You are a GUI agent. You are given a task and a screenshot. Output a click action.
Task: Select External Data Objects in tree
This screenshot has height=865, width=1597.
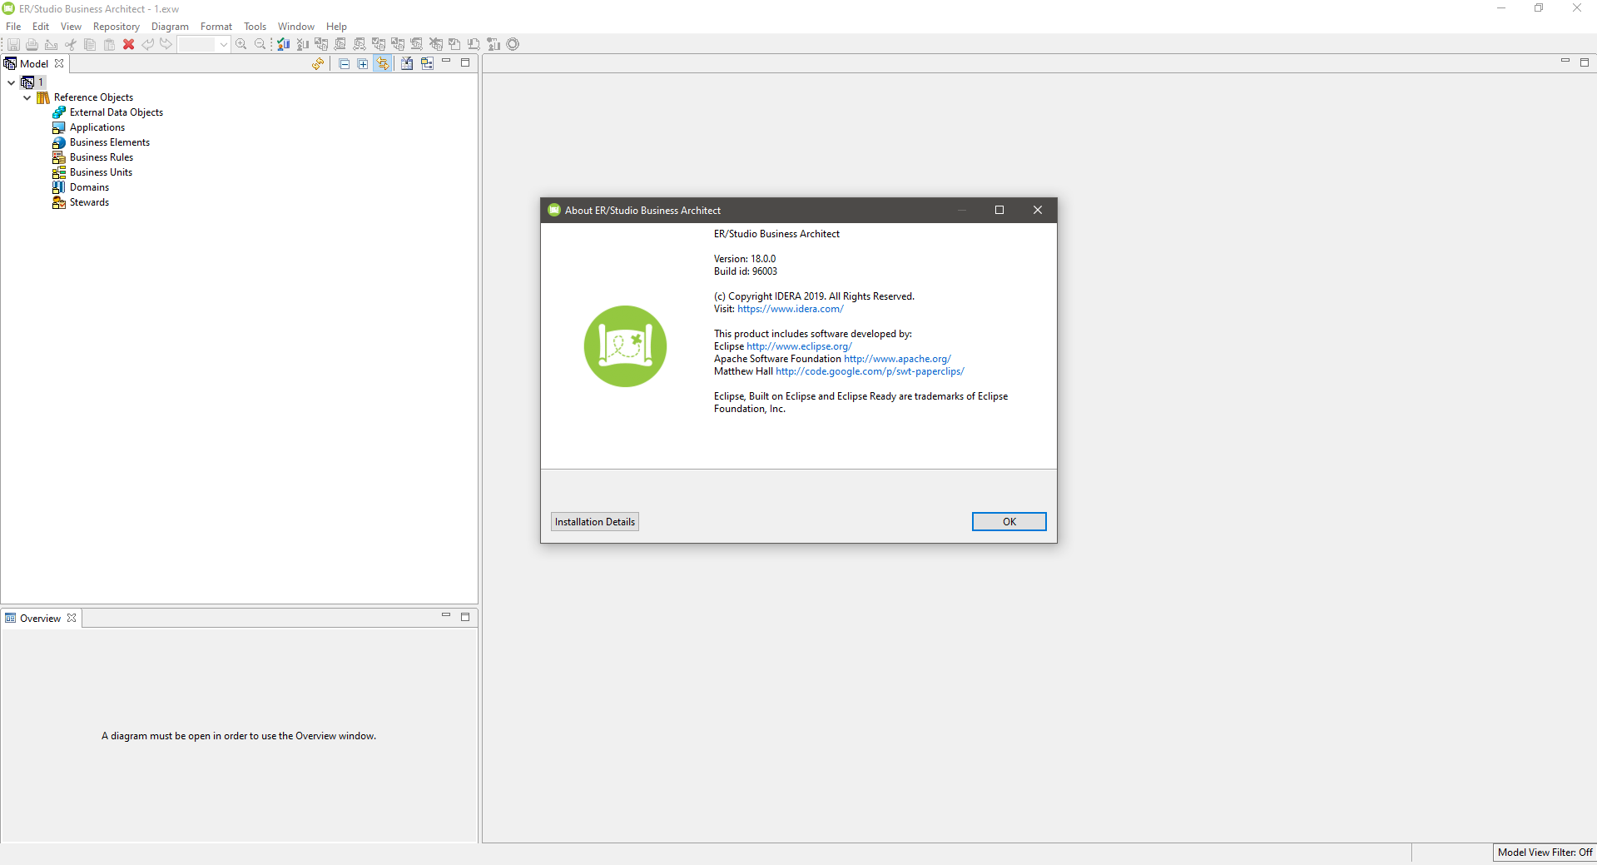tap(117, 112)
